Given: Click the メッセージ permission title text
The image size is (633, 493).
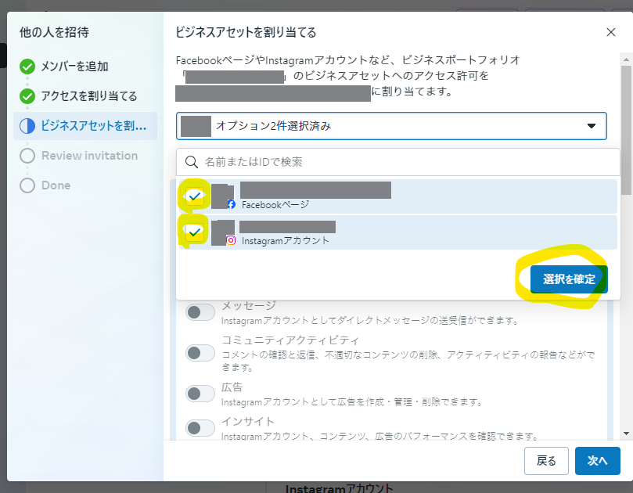Looking at the screenshot, I should (x=249, y=305).
